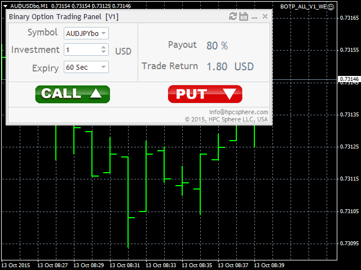Click the Binary Option Trading Panel [V1] title

[64, 17]
